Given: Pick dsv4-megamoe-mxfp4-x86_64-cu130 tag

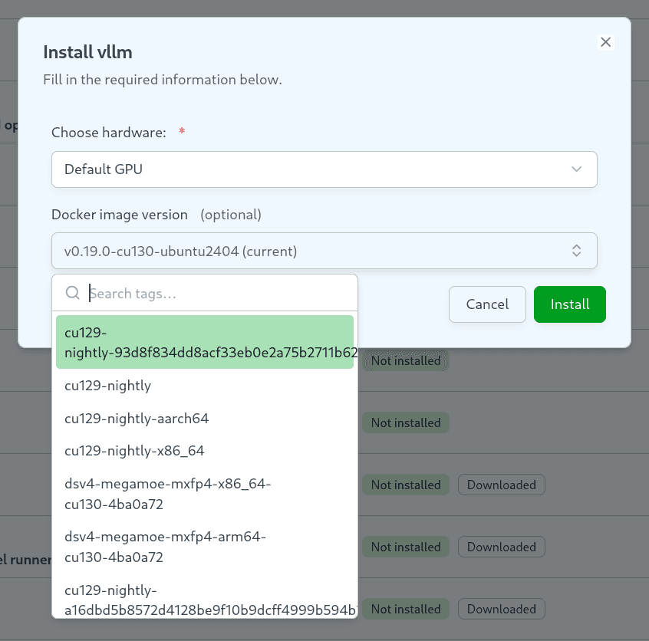Looking at the screenshot, I should click(205, 494).
